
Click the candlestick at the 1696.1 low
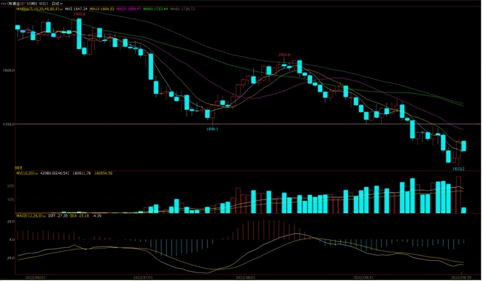point(212,115)
